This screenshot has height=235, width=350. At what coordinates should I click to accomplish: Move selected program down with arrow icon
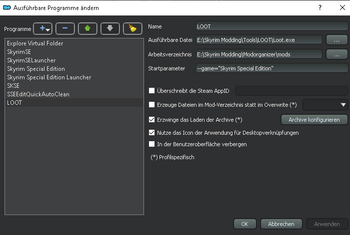coord(110,28)
